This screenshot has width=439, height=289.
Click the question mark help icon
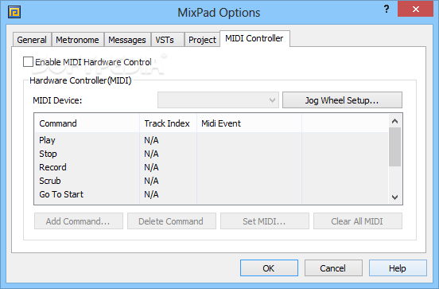pyautogui.click(x=387, y=9)
